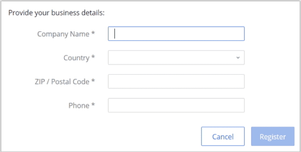Click the Phone input field
This screenshot has width=301, height=152.
(176, 105)
